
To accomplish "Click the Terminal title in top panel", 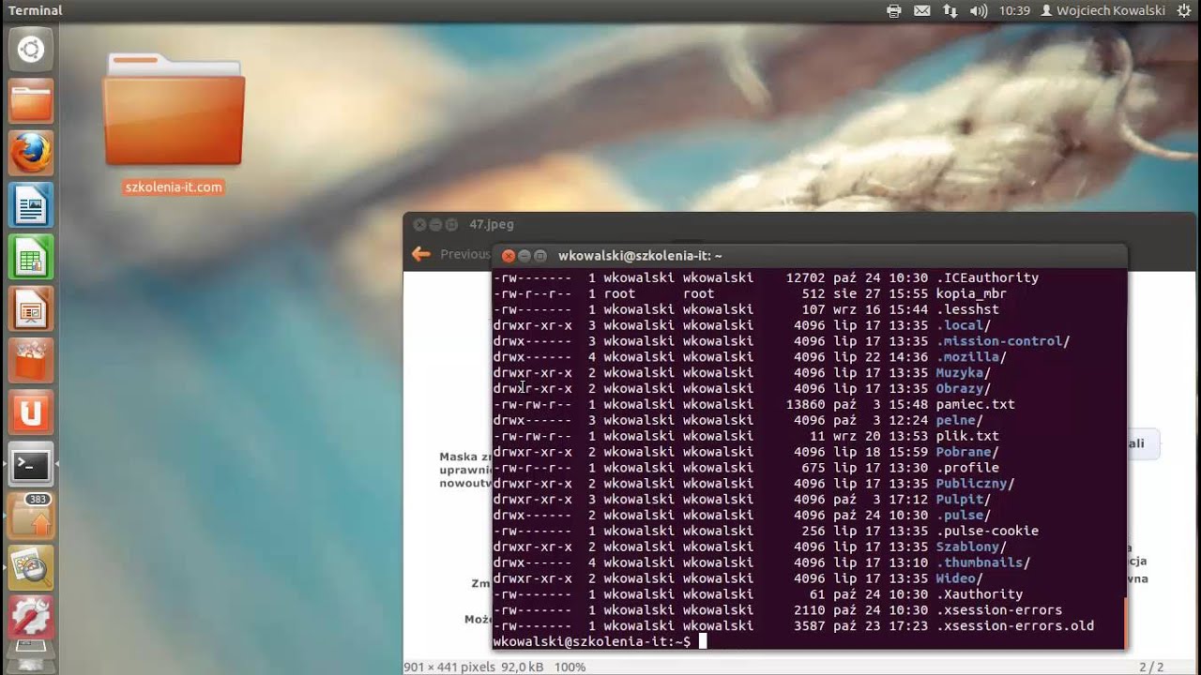I will (35, 10).
